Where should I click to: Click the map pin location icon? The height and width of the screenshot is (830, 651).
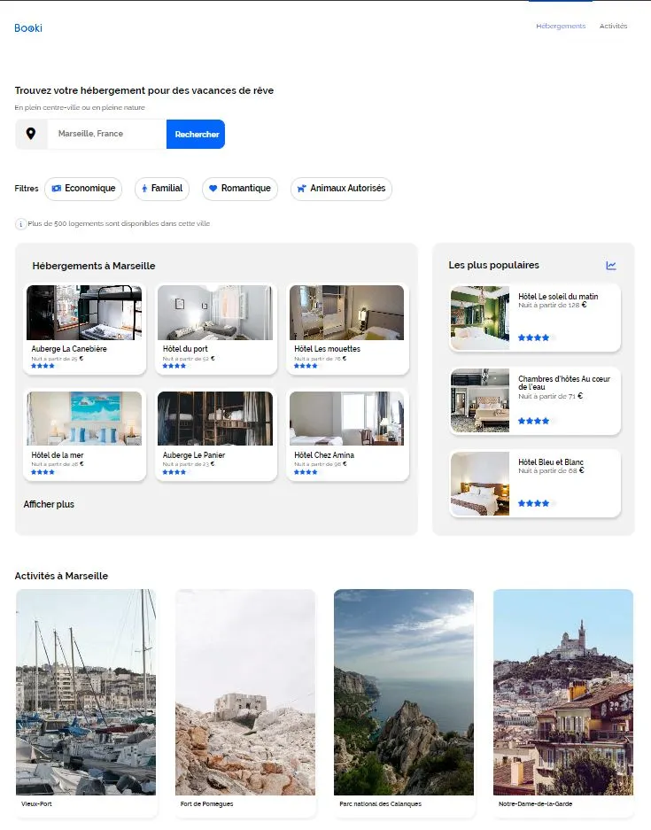click(x=31, y=134)
